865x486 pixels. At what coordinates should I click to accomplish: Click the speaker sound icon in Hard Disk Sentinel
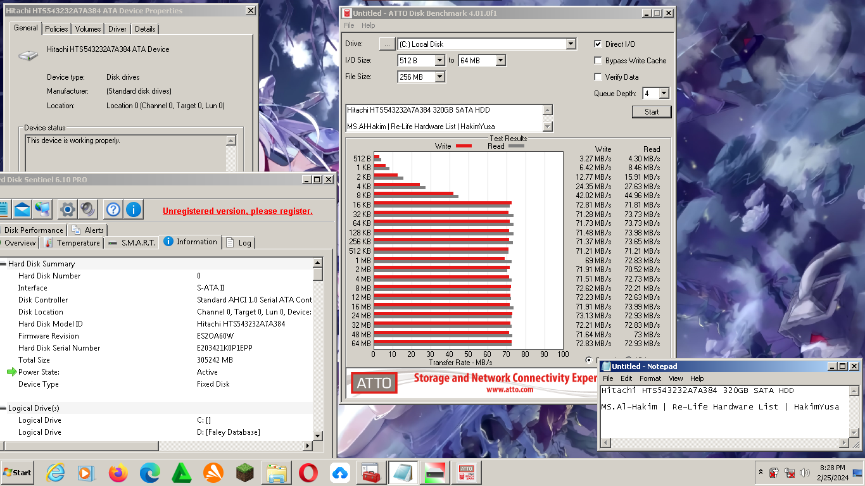click(87, 209)
